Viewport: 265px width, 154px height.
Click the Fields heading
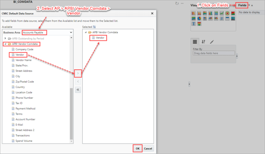pyautogui.click(x=242, y=5)
